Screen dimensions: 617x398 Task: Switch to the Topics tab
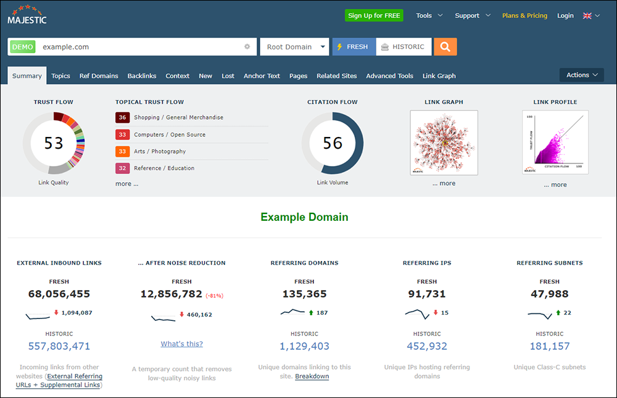[60, 76]
